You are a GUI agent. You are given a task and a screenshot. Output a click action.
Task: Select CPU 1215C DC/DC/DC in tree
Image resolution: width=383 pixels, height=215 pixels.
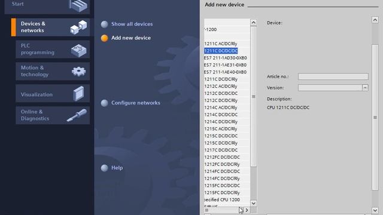click(221, 136)
